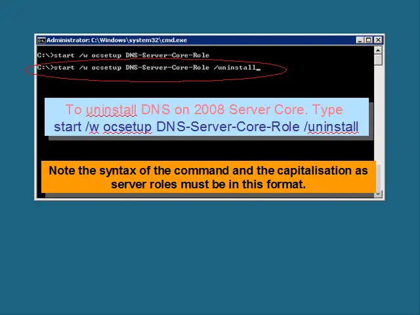
Task: Click the cmd.exe title bar text
Action: (117, 40)
